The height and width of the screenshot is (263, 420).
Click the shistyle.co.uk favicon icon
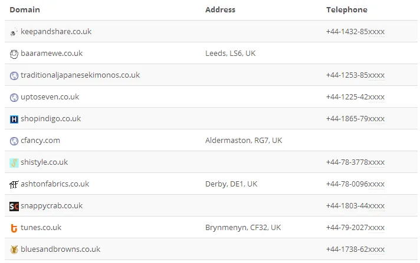coord(14,162)
